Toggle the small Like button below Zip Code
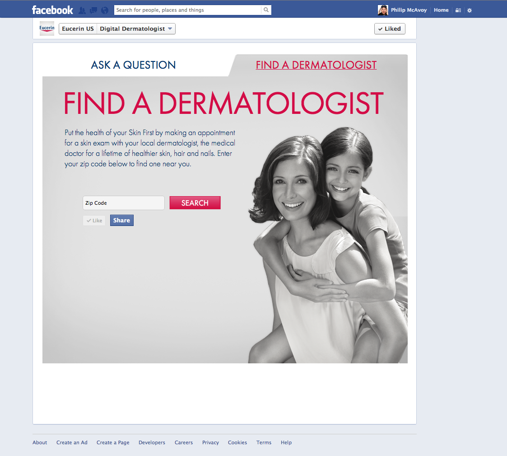This screenshot has width=507, height=456. coord(94,221)
